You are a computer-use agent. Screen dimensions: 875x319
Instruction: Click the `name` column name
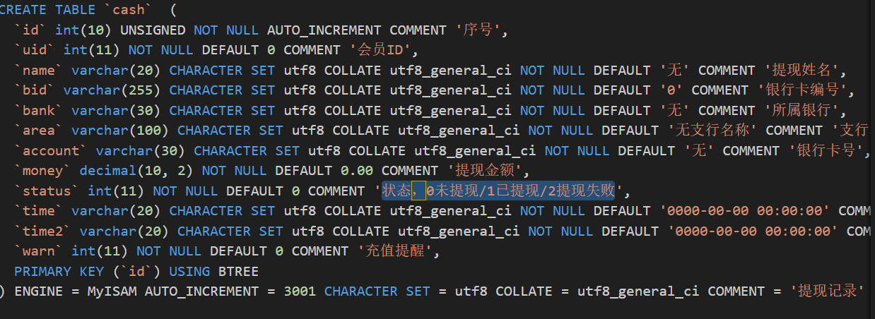[39, 71]
